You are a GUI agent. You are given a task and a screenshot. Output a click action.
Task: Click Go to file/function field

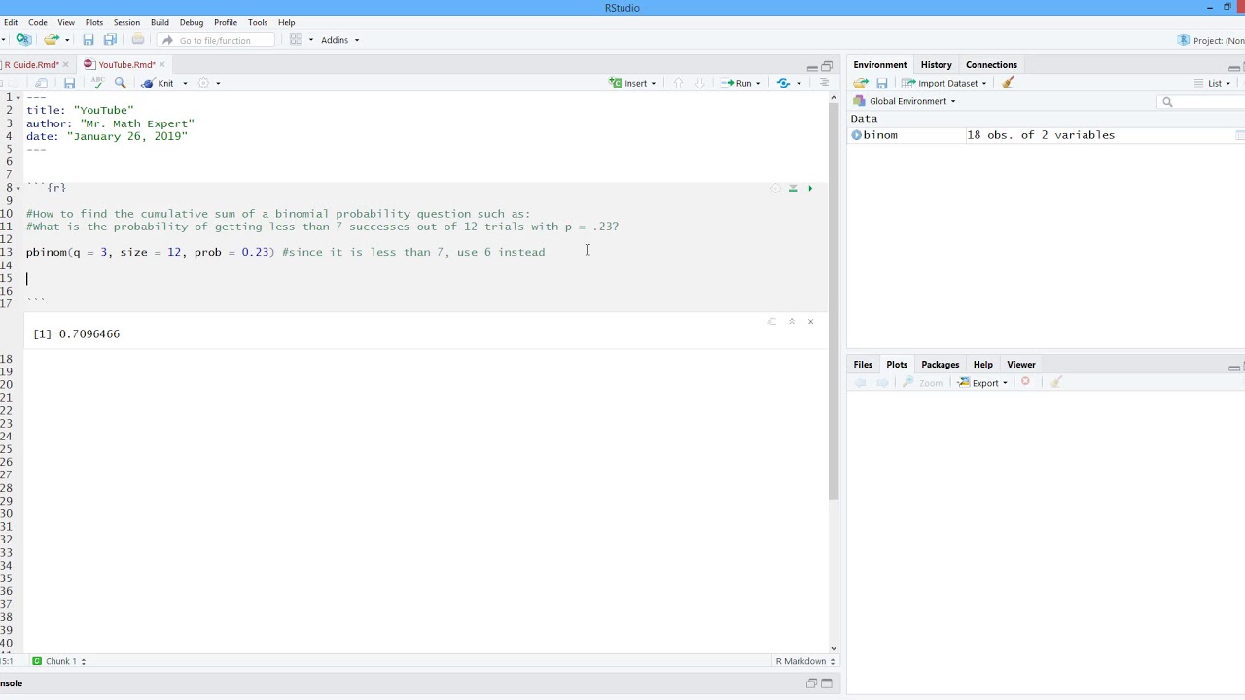tap(216, 40)
